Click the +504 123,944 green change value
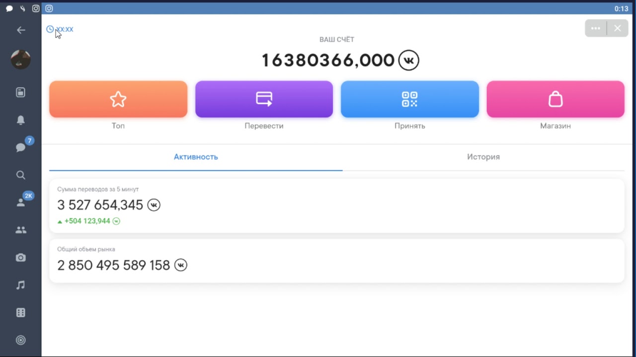Viewport: 636px width, 357px height. point(87,221)
